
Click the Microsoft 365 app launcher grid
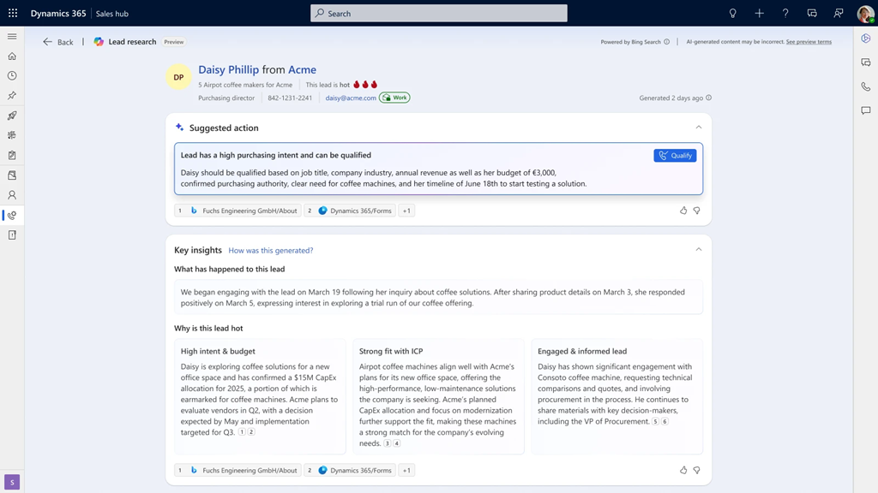12,13
